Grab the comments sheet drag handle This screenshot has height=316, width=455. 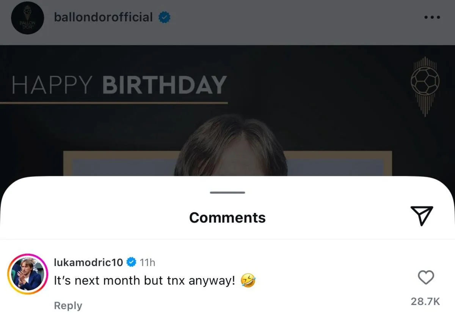click(227, 192)
